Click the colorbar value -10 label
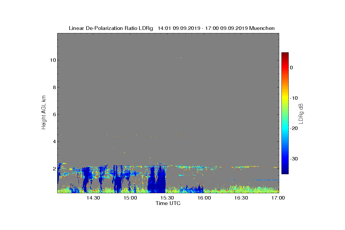 click(x=294, y=98)
